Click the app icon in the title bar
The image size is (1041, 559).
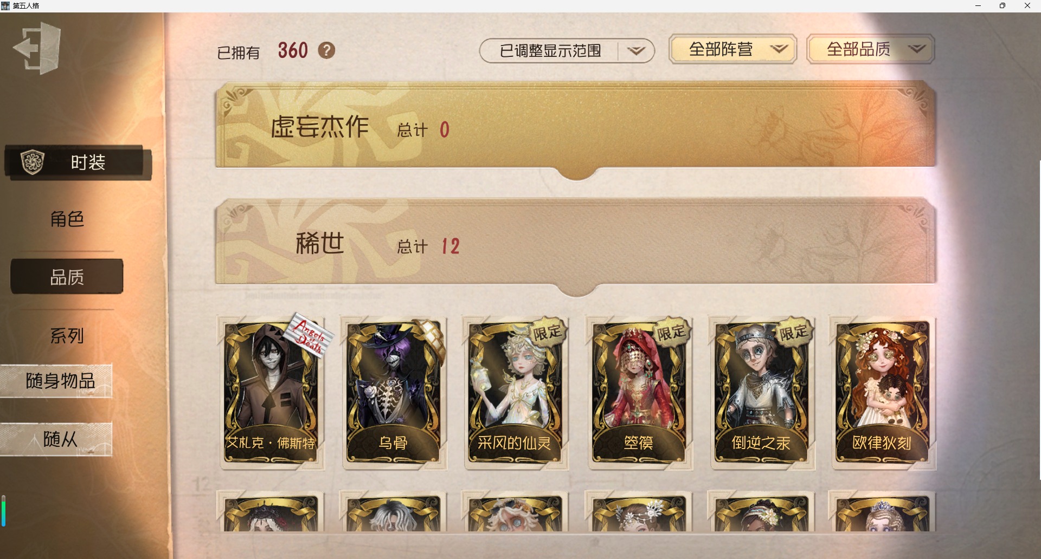pos(5,5)
